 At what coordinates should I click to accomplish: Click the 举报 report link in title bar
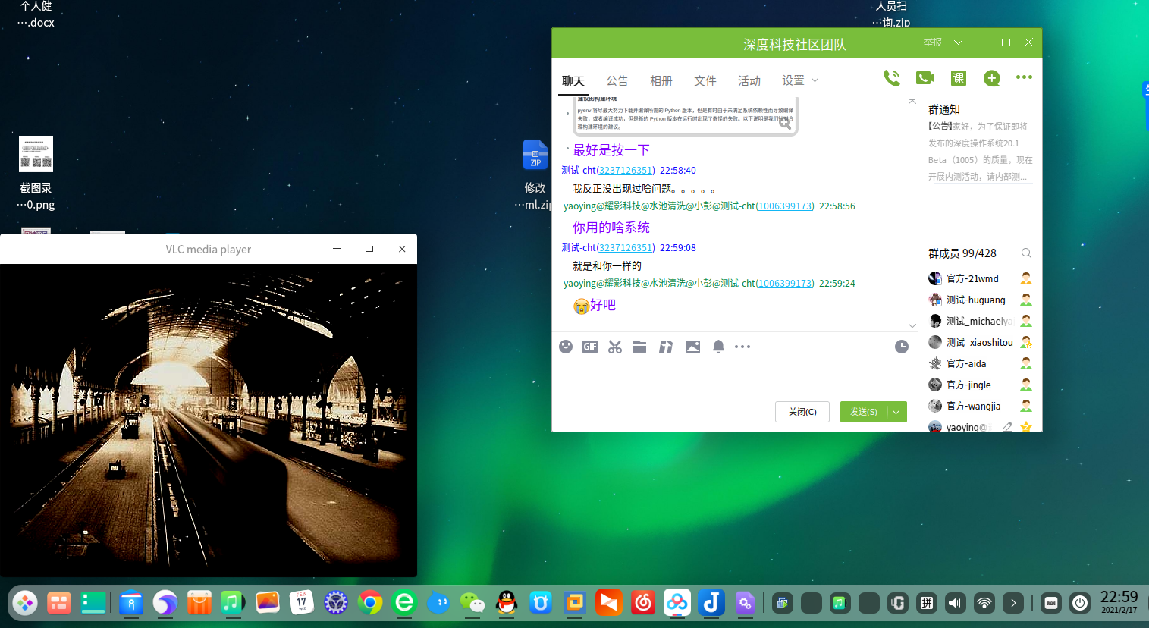pyautogui.click(x=933, y=42)
